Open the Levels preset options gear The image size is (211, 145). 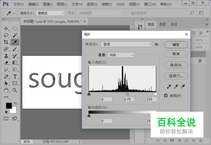click(157, 44)
